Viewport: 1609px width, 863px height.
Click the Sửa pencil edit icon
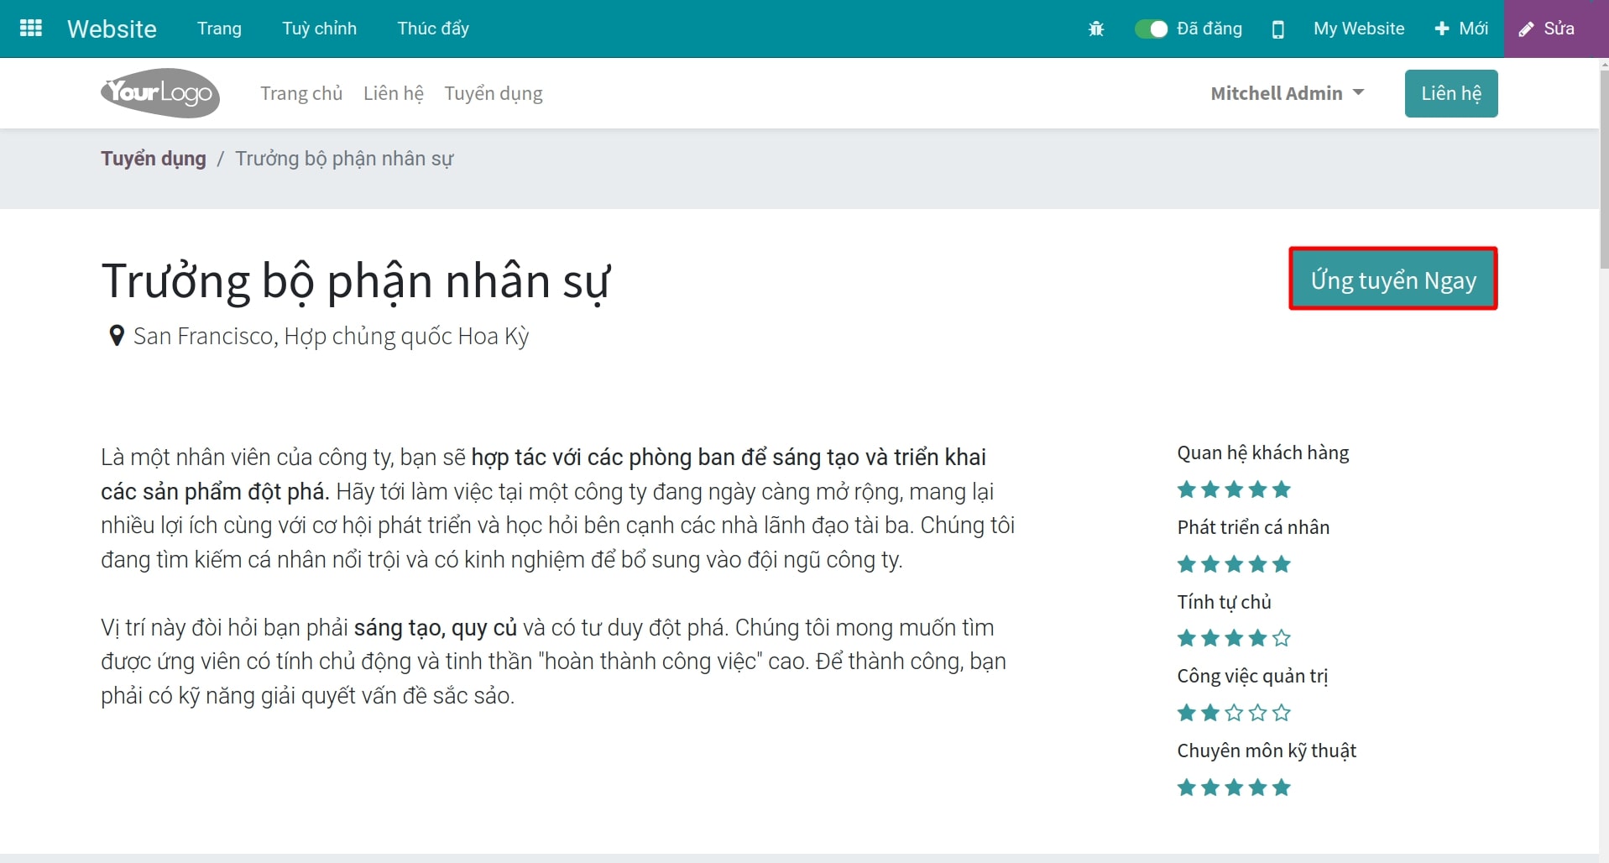(1524, 29)
